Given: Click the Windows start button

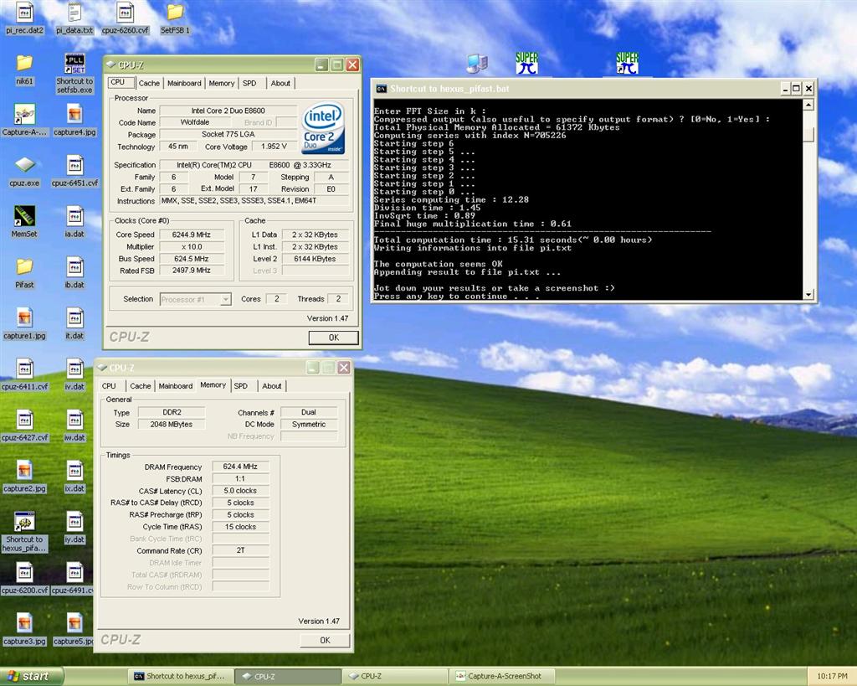Looking at the screenshot, I should pyautogui.click(x=31, y=676).
